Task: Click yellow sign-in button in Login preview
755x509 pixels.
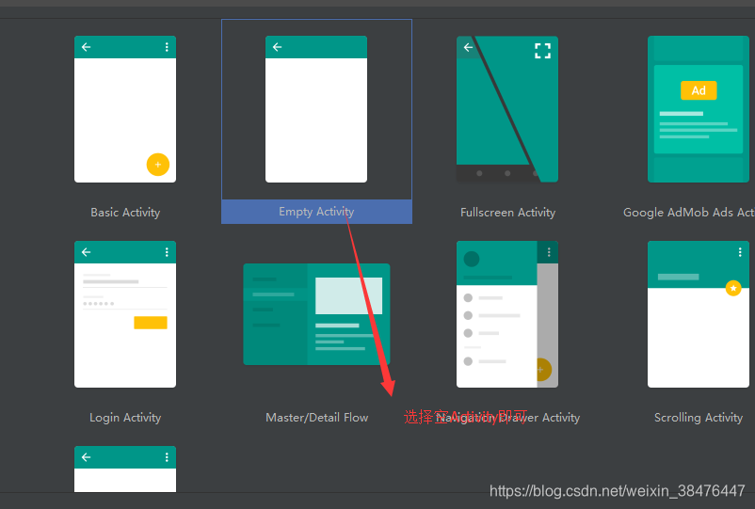Action: tap(151, 323)
